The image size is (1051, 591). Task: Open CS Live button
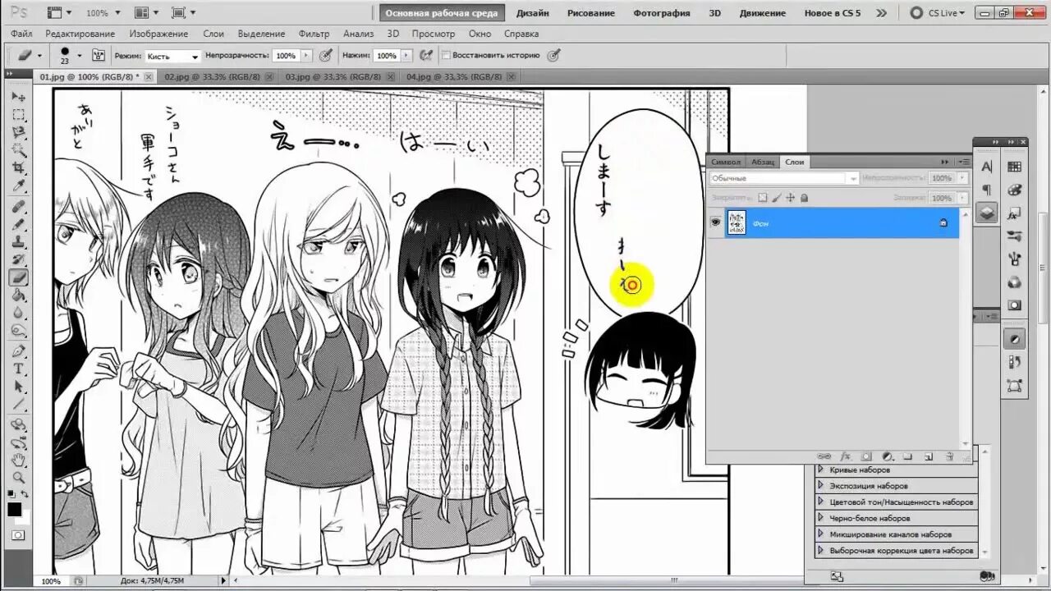click(938, 13)
